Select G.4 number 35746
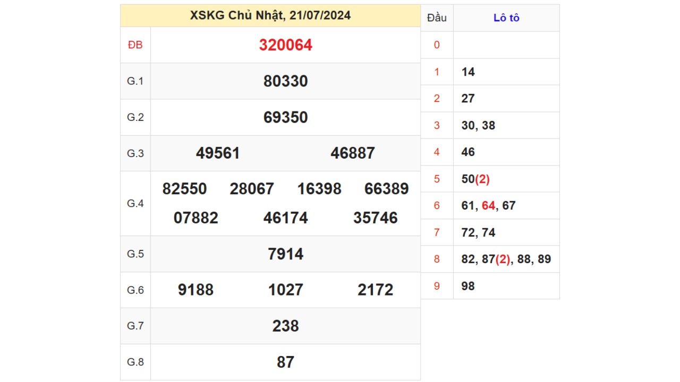Viewport: 680px width, 382px height. [376, 218]
